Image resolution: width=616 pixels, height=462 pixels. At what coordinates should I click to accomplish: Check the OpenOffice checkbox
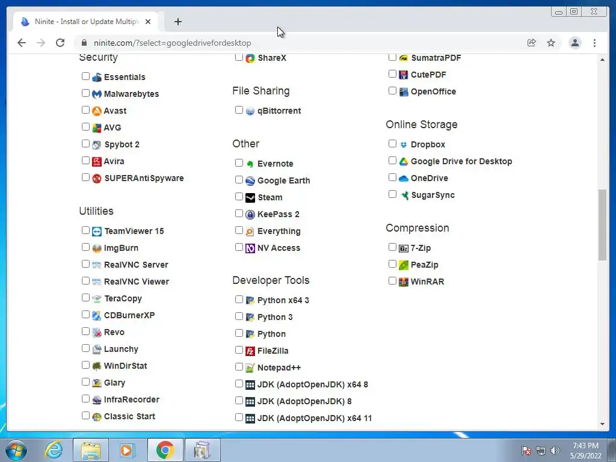click(x=392, y=91)
